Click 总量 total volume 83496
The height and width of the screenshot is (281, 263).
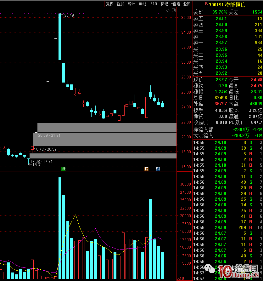[x=221, y=98]
